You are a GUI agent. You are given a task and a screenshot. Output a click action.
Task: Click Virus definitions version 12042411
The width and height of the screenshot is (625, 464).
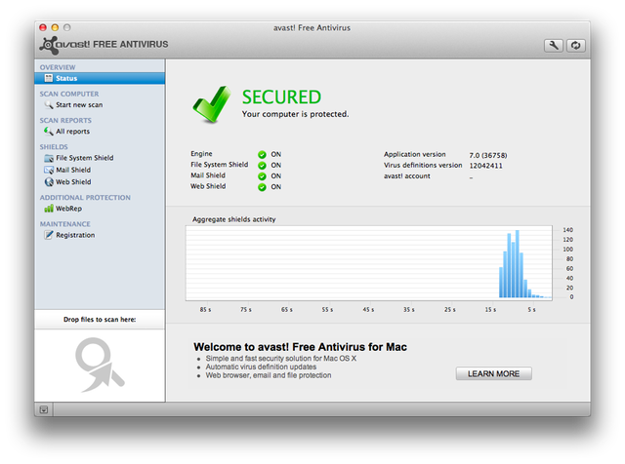[x=485, y=166]
